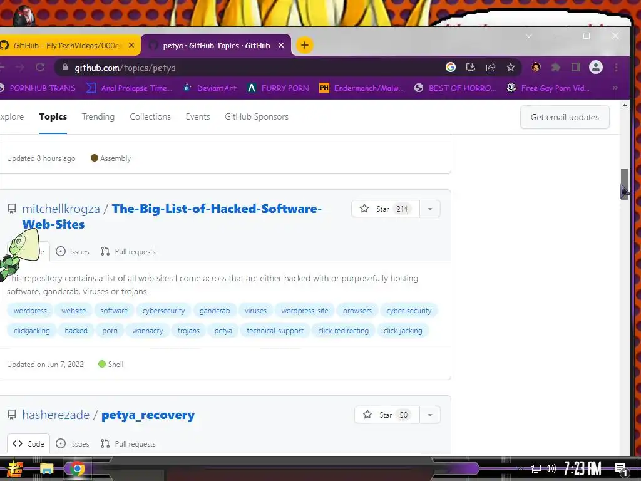641x481 pixels.
Task: Expand star list dropdown beside Star 50
Action: [x=429, y=415]
